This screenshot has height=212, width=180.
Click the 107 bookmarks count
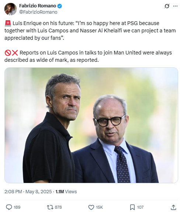pyautogui.click(x=140, y=207)
